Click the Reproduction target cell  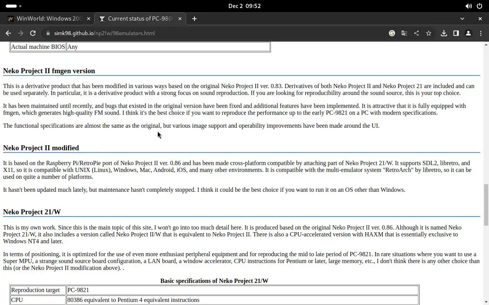pos(38,290)
